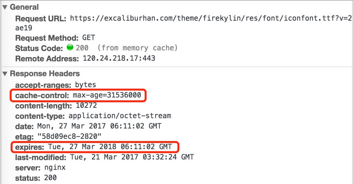The width and height of the screenshot is (353, 184).
Task: Click the General section heading
Action: [x=24, y=7]
